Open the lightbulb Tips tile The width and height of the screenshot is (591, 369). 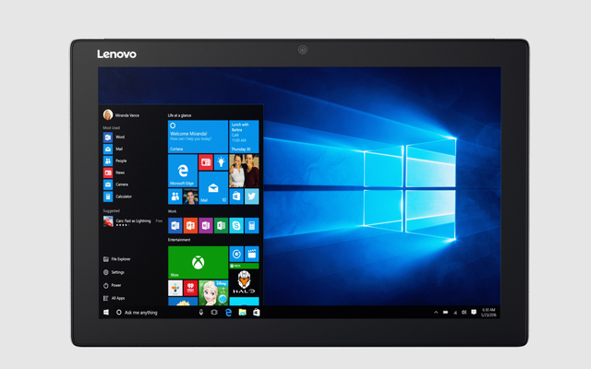221,162
